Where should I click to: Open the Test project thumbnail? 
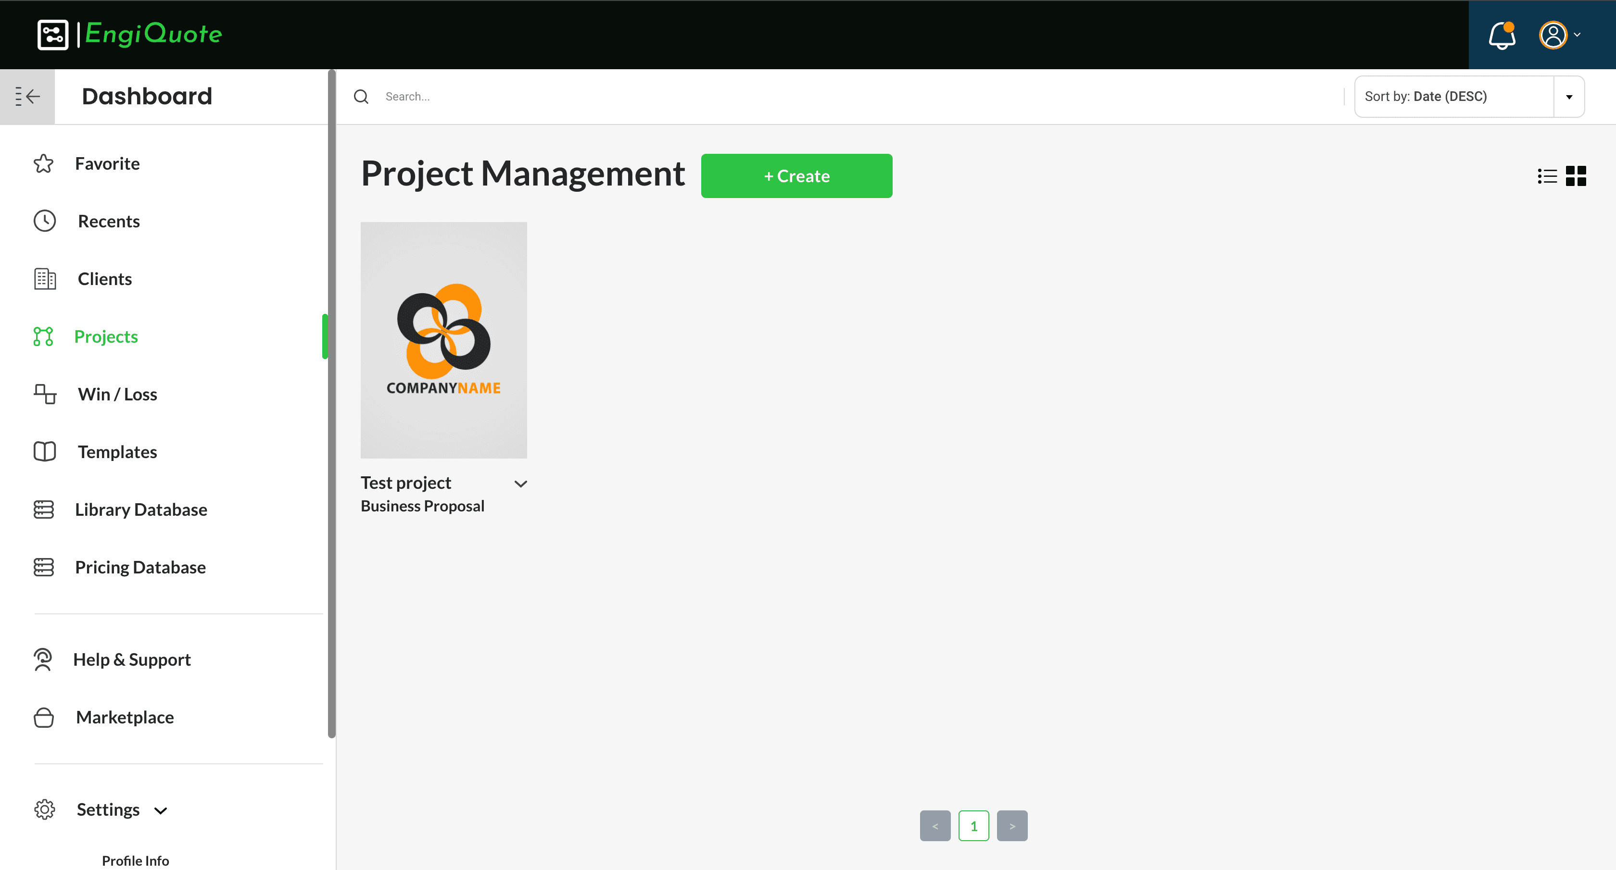443,340
